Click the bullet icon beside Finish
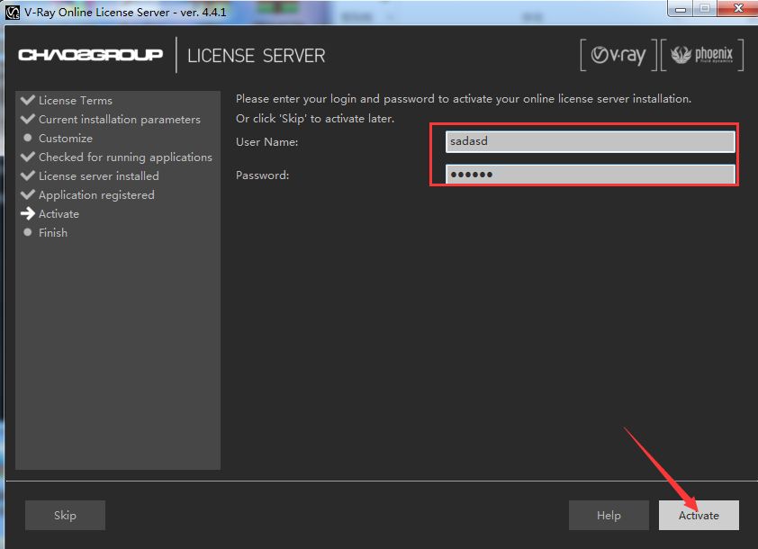 pos(28,232)
